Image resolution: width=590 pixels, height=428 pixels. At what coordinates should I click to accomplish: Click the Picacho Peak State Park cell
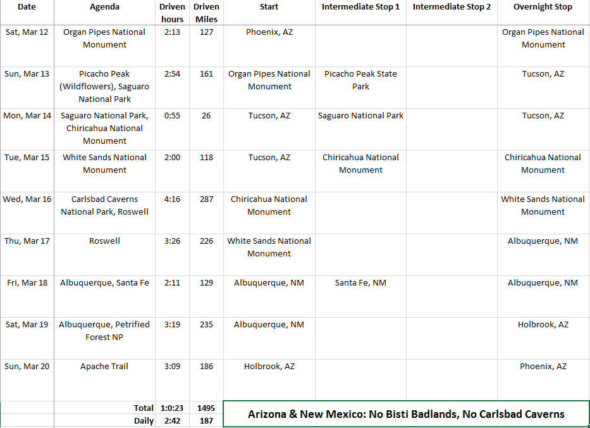(x=360, y=80)
